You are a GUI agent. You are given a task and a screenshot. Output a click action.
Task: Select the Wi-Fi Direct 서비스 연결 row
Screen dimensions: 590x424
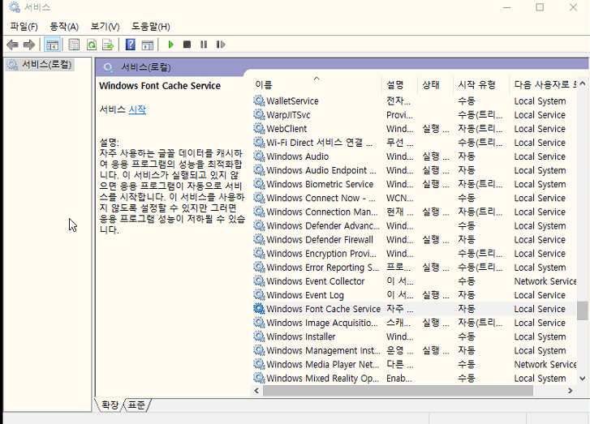(x=414, y=143)
